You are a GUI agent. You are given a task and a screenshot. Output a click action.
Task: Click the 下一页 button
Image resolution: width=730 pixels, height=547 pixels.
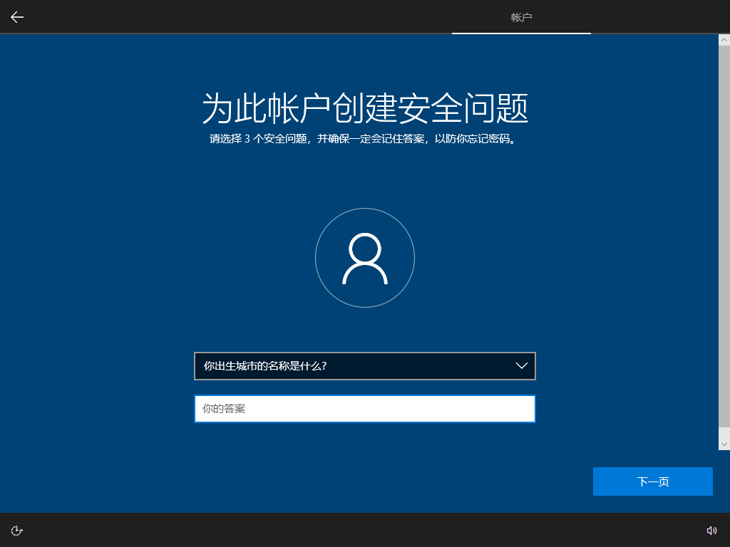point(653,481)
